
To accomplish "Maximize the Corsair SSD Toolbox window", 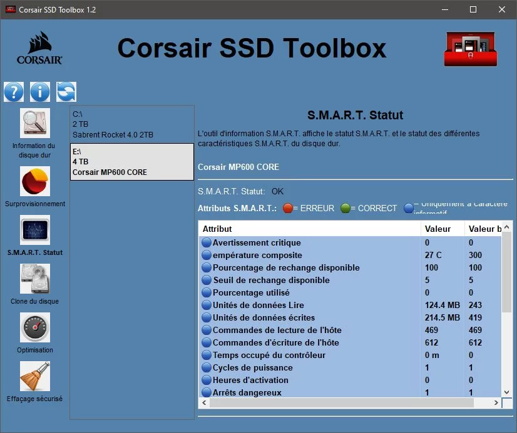I will coord(473,9).
